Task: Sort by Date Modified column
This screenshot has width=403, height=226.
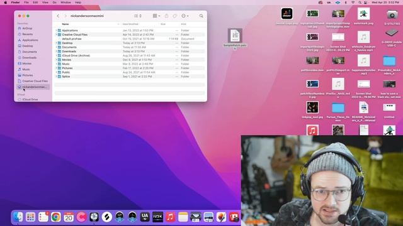Action: pyautogui.click(x=130, y=24)
